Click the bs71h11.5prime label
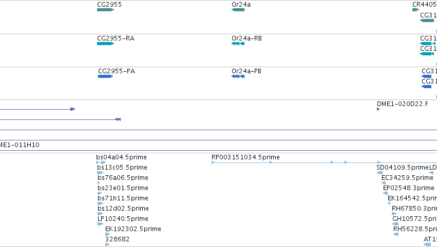This screenshot has height=247, width=437. 123,198
